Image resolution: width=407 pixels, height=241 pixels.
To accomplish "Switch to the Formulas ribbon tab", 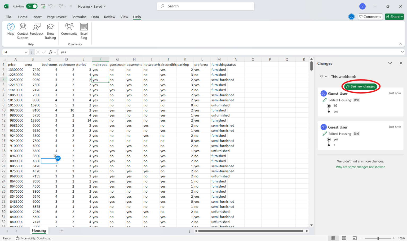I will coord(79,17).
